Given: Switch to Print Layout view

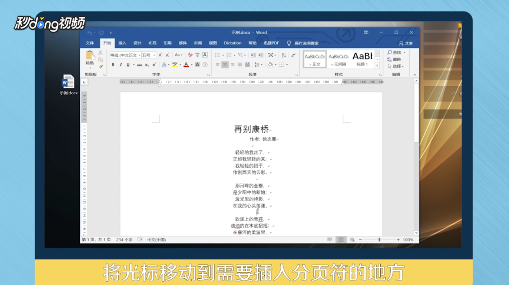Looking at the screenshot, I should pos(341,240).
